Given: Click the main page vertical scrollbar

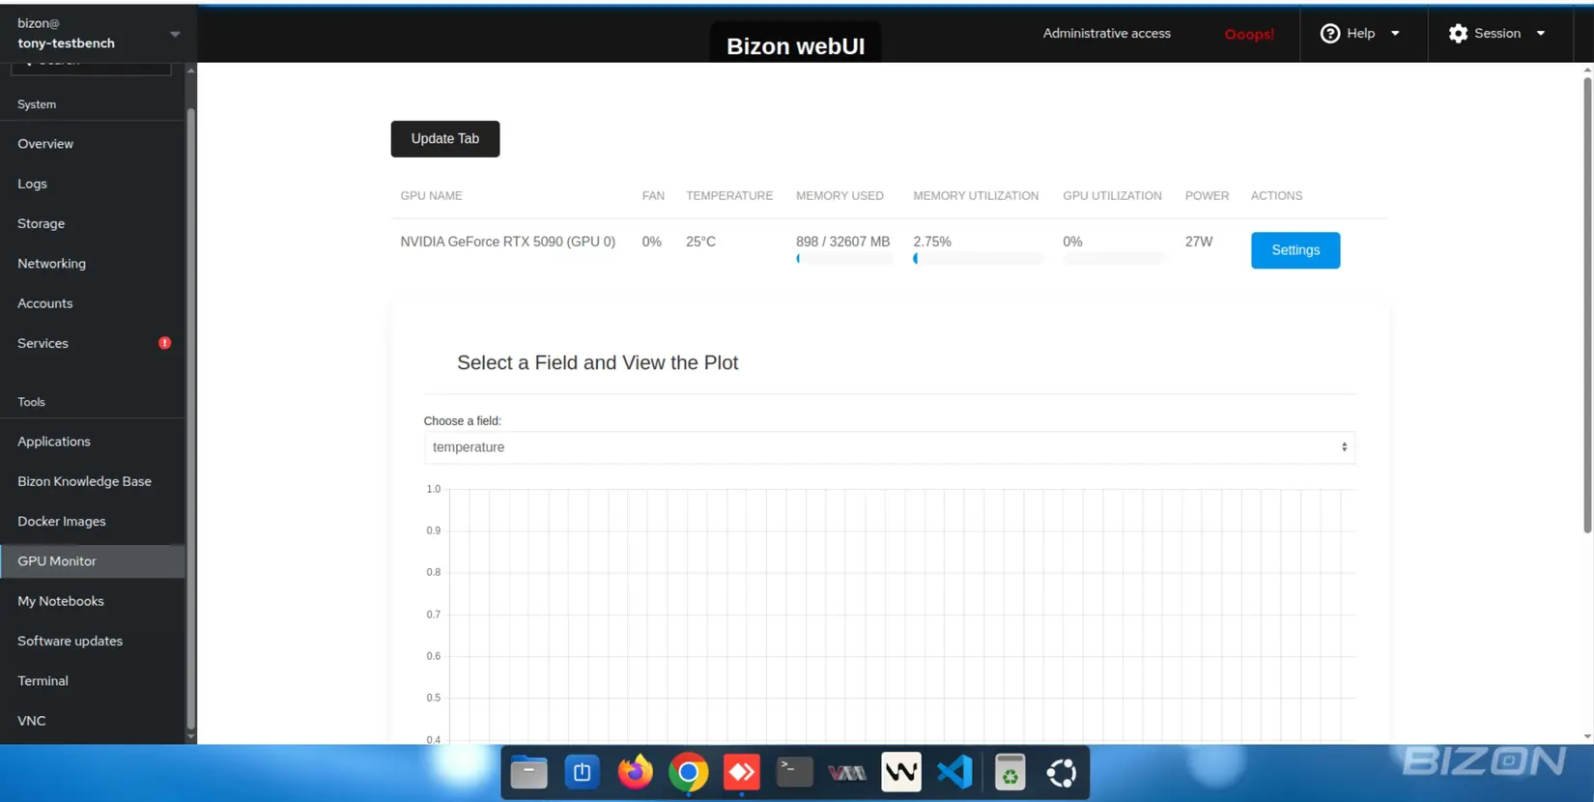Looking at the screenshot, I should click(1587, 304).
